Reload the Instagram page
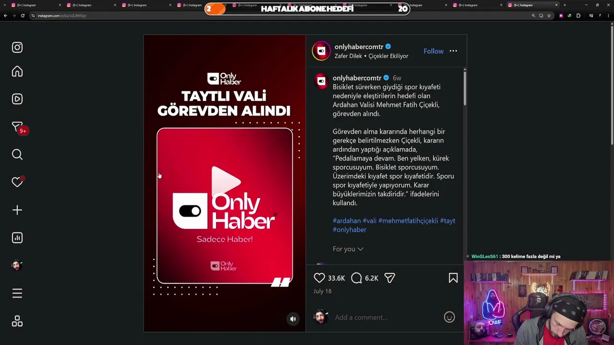This screenshot has height=345, width=614. pyautogui.click(x=23, y=16)
